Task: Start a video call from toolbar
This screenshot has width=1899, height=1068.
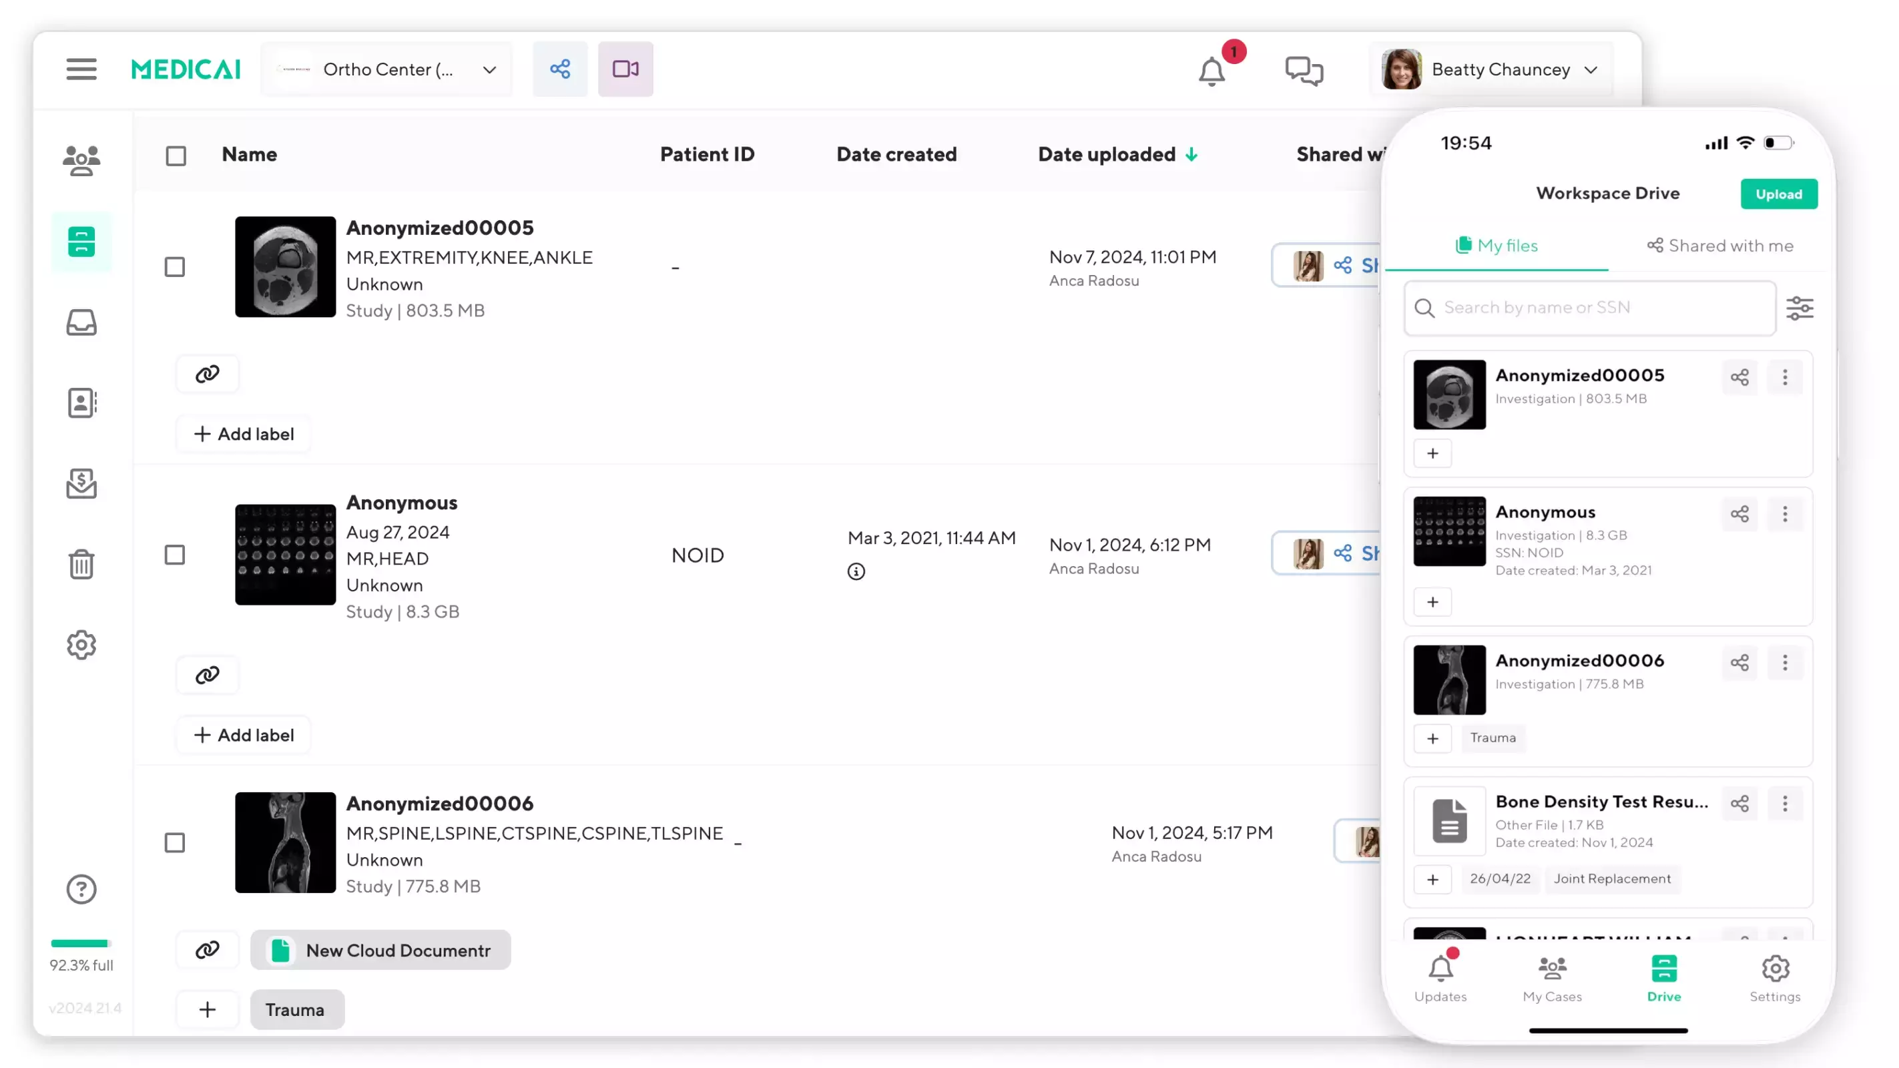Action: [625, 69]
